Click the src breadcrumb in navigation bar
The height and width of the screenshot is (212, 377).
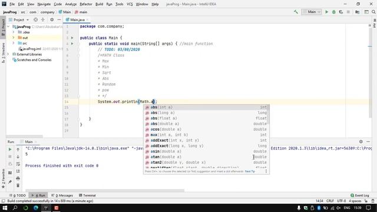click(23, 12)
